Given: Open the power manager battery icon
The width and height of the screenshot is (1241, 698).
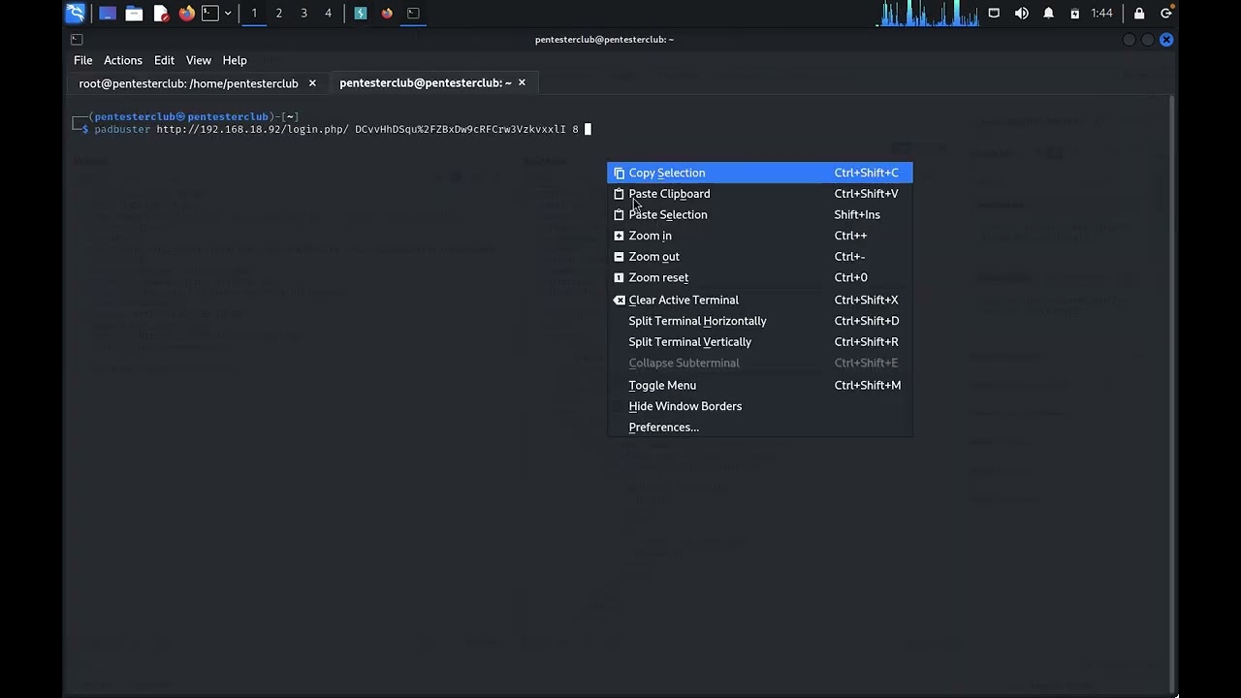Looking at the screenshot, I should [1074, 13].
